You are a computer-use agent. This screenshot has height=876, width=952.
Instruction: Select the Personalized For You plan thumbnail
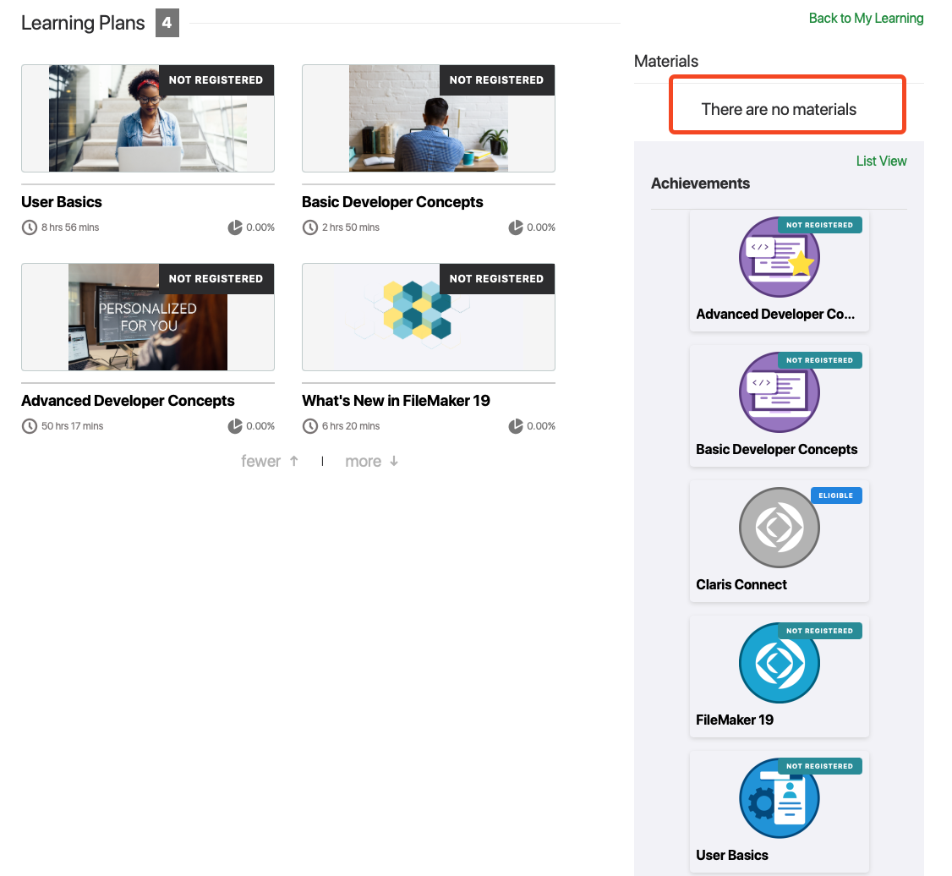coord(148,317)
